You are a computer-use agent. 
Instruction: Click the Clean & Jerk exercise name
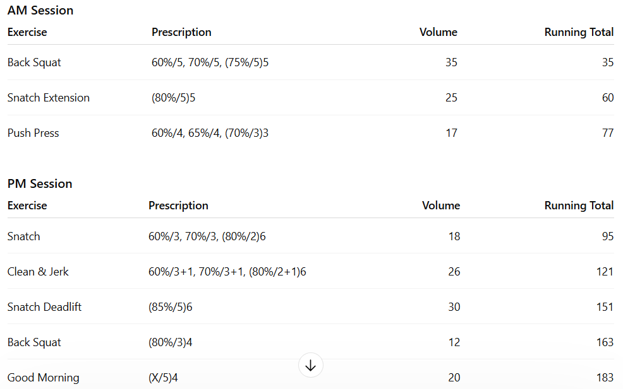click(38, 272)
